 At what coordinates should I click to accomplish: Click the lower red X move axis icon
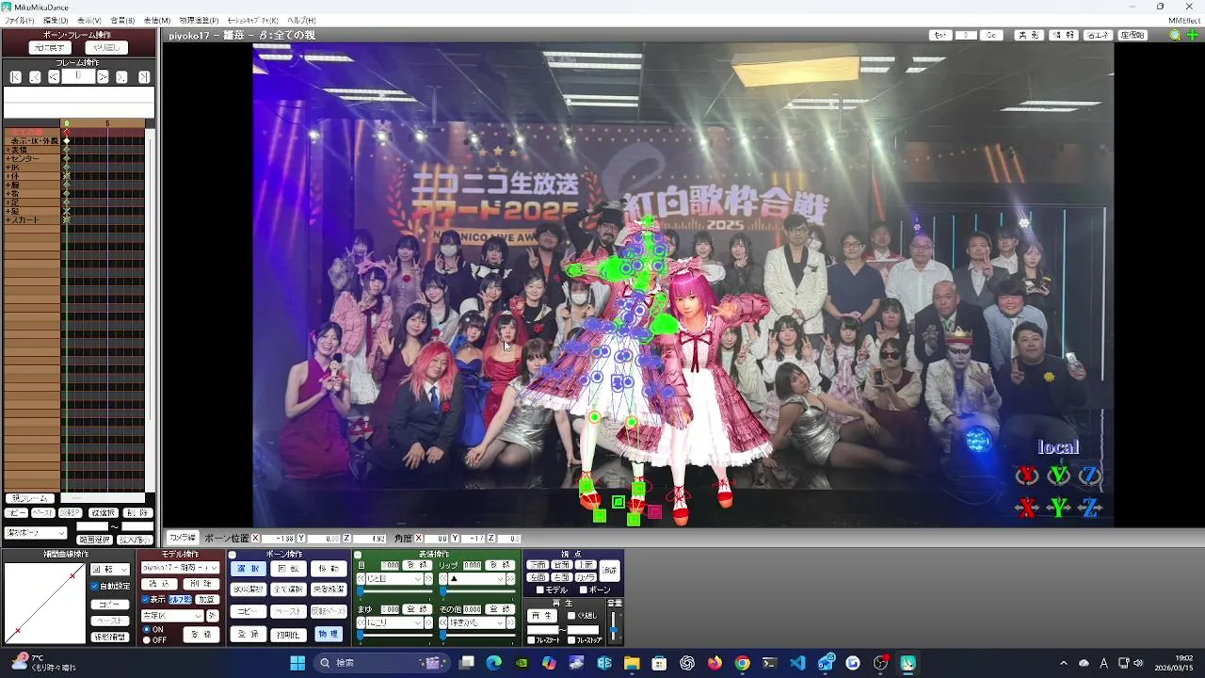[1027, 508]
